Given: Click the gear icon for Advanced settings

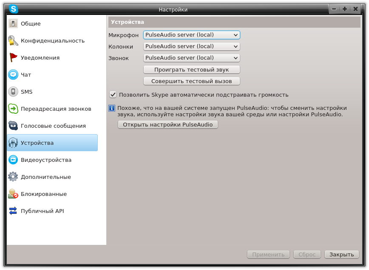Looking at the screenshot, I should [x=13, y=177].
